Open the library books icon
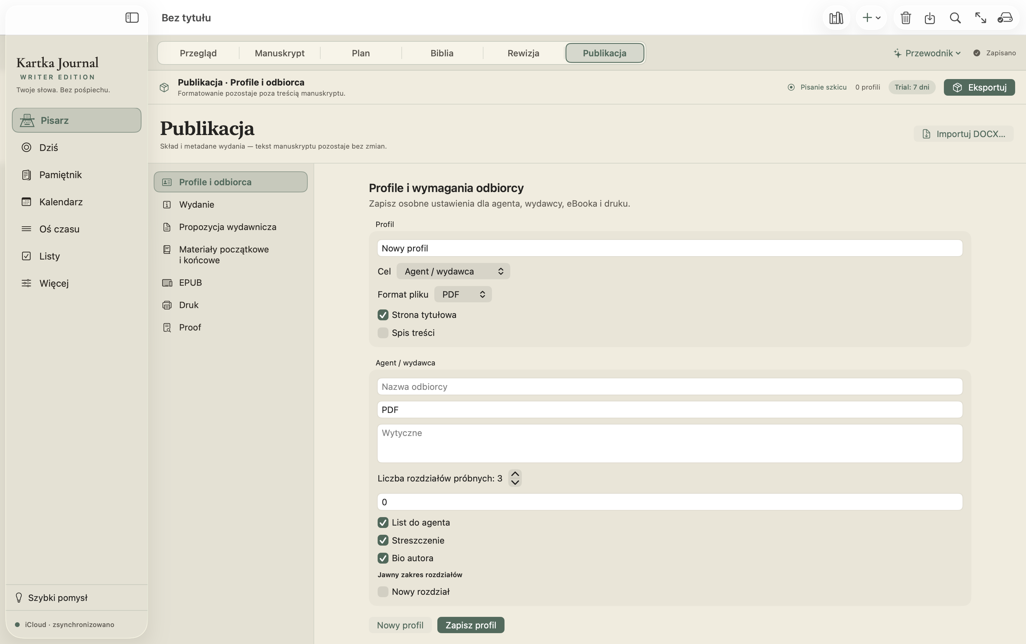 tap(836, 18)
